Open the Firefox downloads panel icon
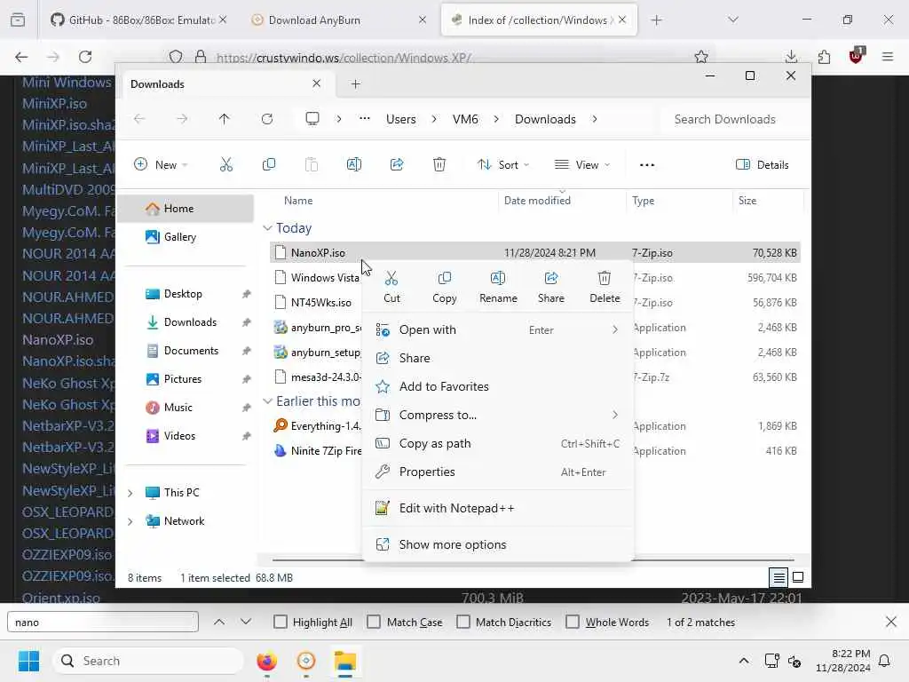Viewport: 909px width, 682px height. coord(791,57)
